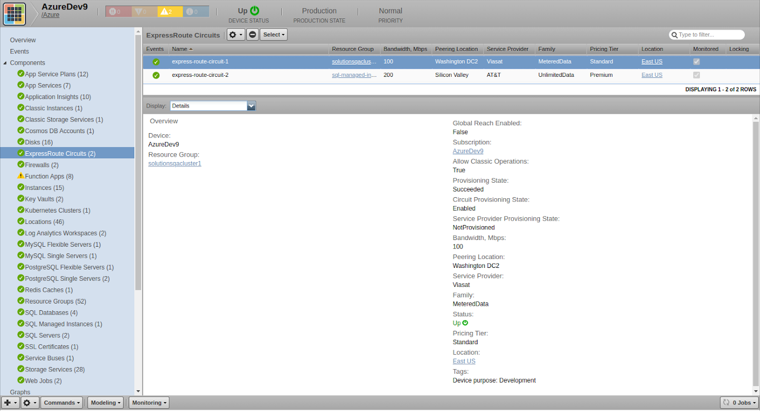Select Instances (15) component
This screenshot has width=760, height=411.
coord(45,188)
